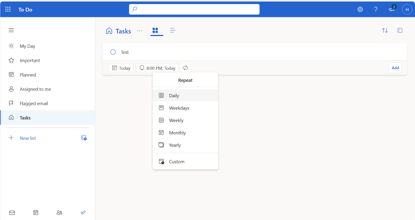This screenshot has height=220, width=415.
Task: Open Important list
Action: point(48,60)
